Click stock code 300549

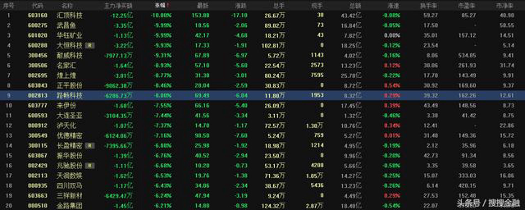point(38,136)
